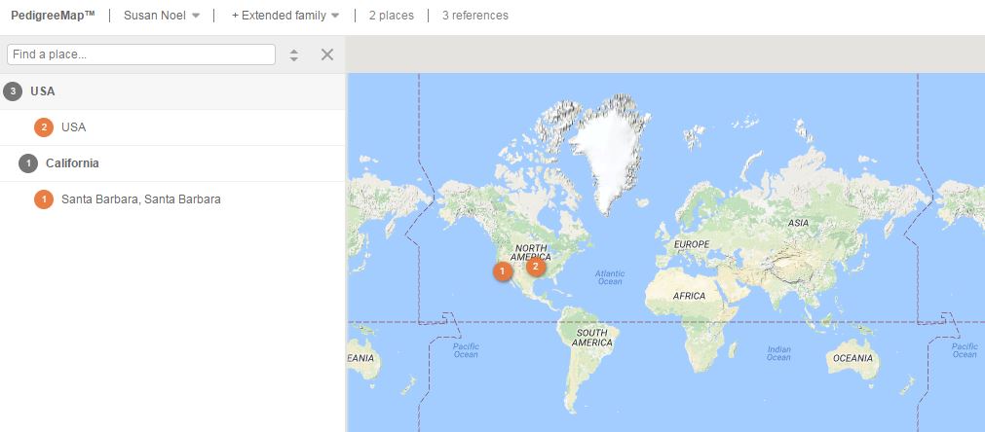Click the orange map marker numbered 1
Image resolution: width=985 pixels, height=432 pixels.
(502, 271)
